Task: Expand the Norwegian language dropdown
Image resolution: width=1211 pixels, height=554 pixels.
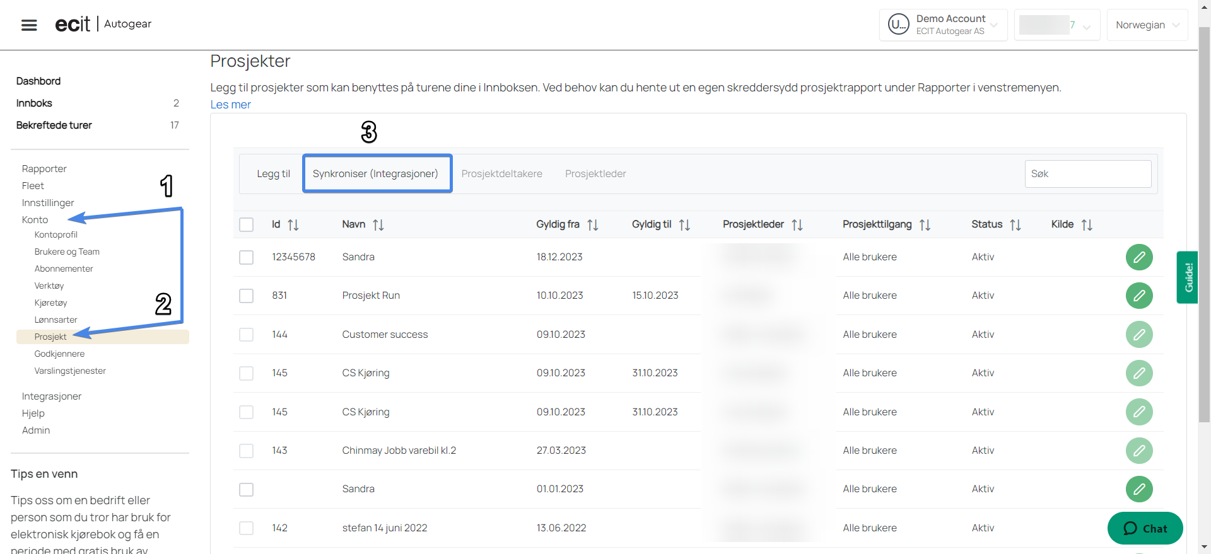Action: 1147,25
